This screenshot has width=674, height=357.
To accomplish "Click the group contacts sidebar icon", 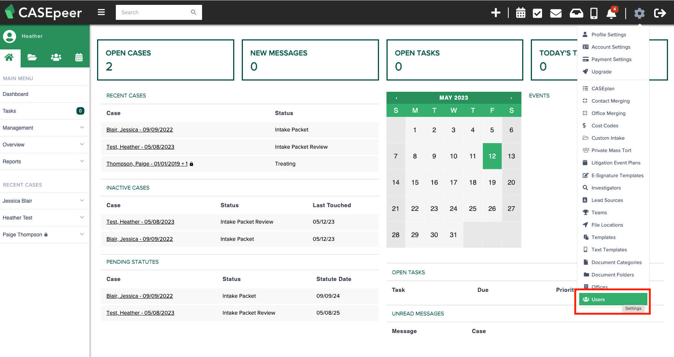I will [56, 57].
